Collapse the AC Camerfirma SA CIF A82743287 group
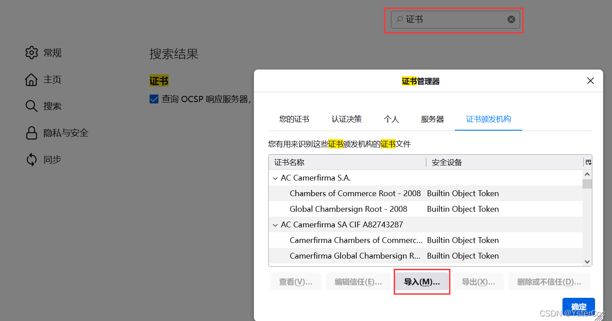This screenshot has height=321, width=612. coord(275,225)
